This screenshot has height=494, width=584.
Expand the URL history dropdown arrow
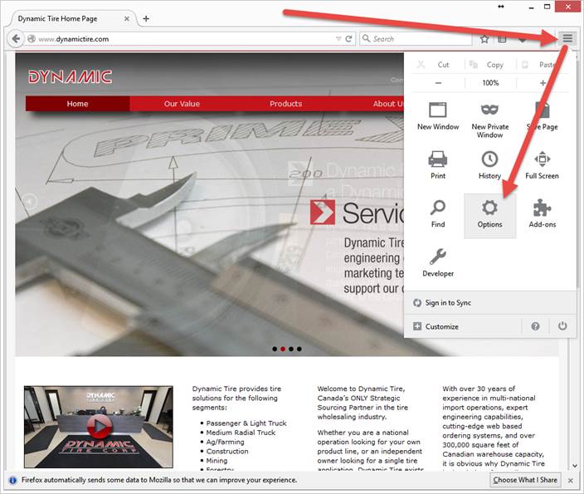click(x=338, y=39)
